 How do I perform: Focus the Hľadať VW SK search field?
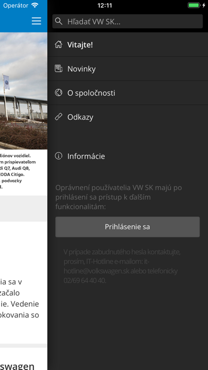click(x=127, y=21)
